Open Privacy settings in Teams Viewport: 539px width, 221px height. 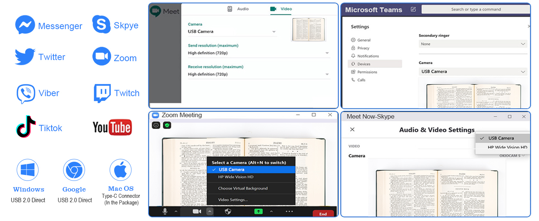click(x=360, y=48)
